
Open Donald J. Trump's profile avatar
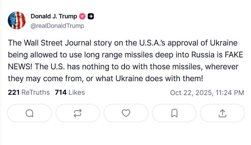coord(16,21)
